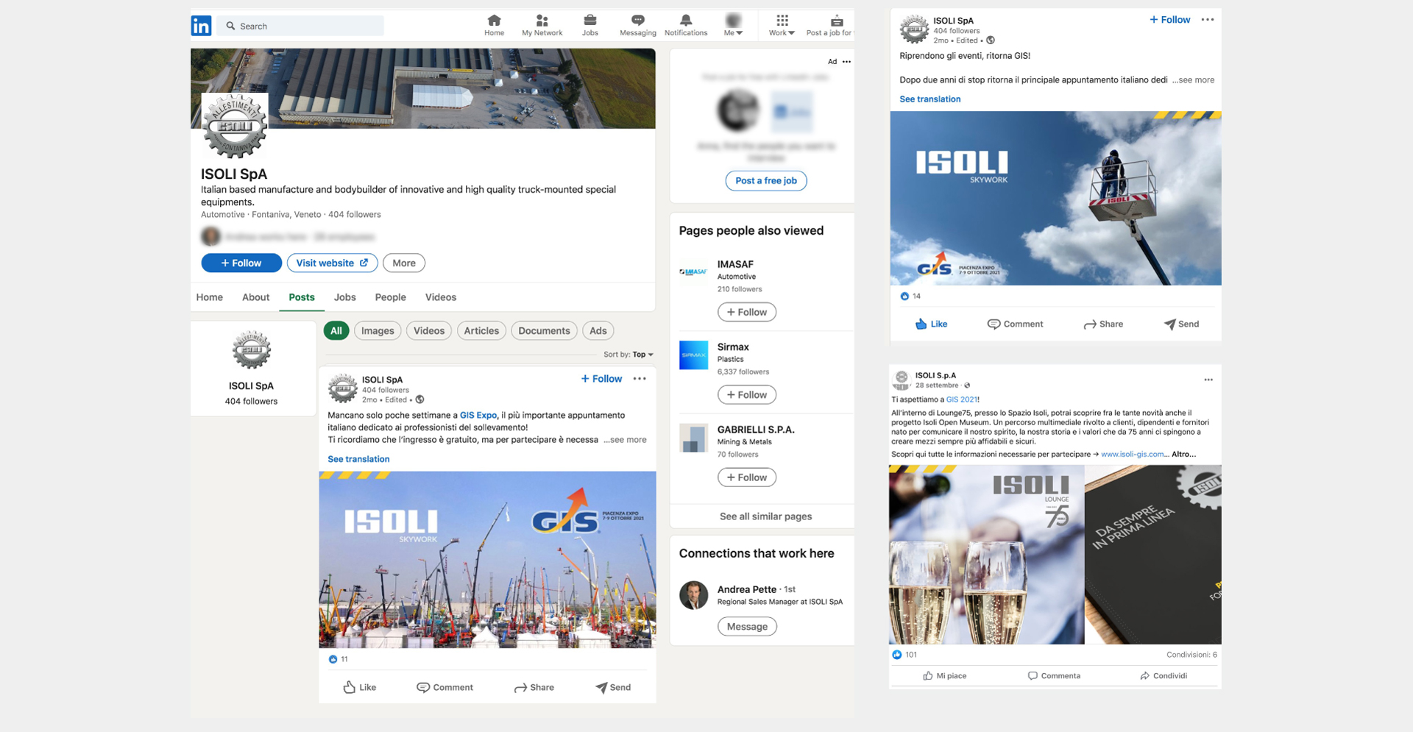Follow ISOLI SpA from the GIS Expo post
1413x732 pixels.
[601, 379]
